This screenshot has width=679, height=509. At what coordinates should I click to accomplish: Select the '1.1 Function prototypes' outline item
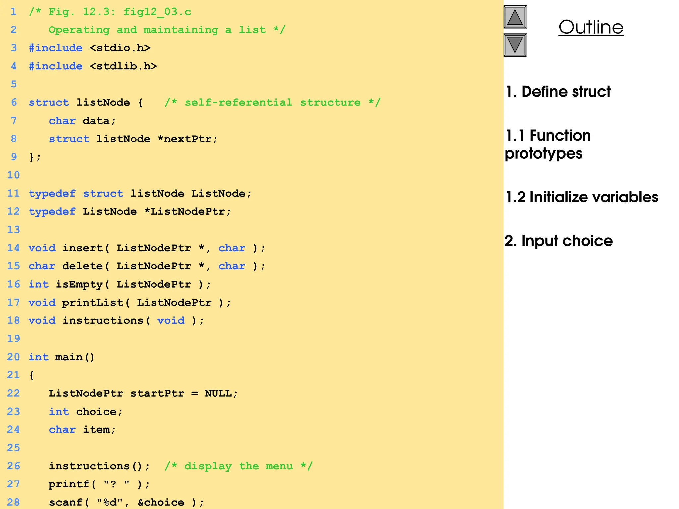point(548,144)
